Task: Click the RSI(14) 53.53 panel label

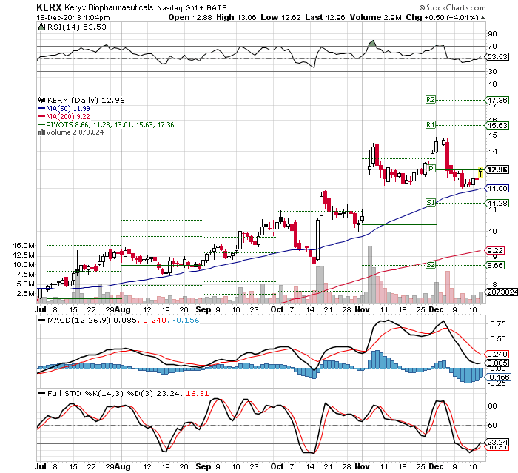Action: [77, 27]
